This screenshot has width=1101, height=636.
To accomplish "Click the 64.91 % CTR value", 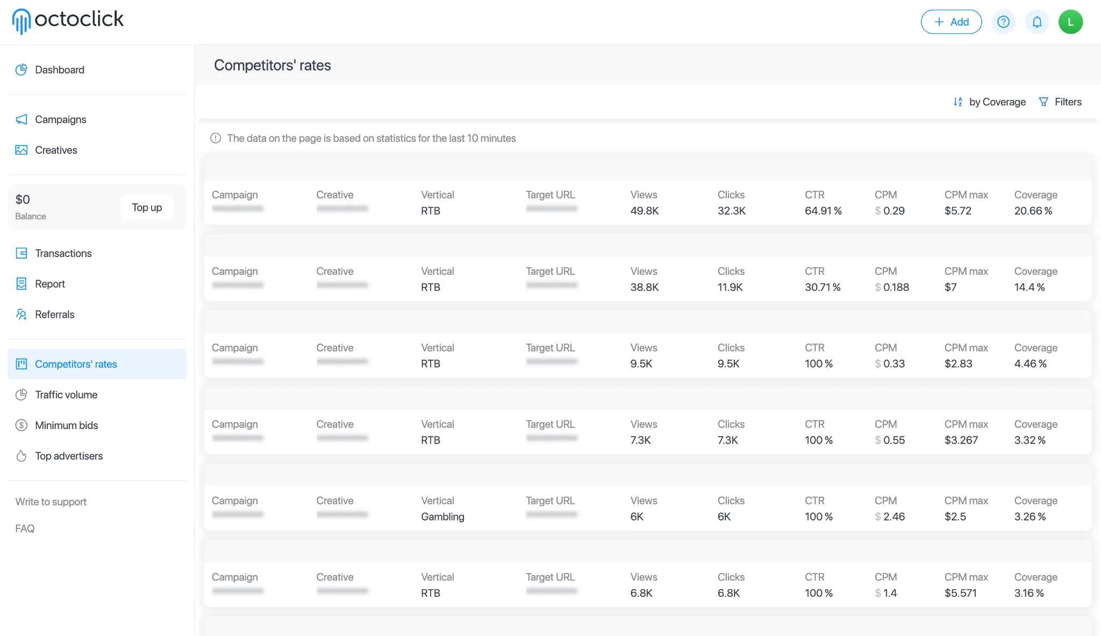I will tap(823, 211).
